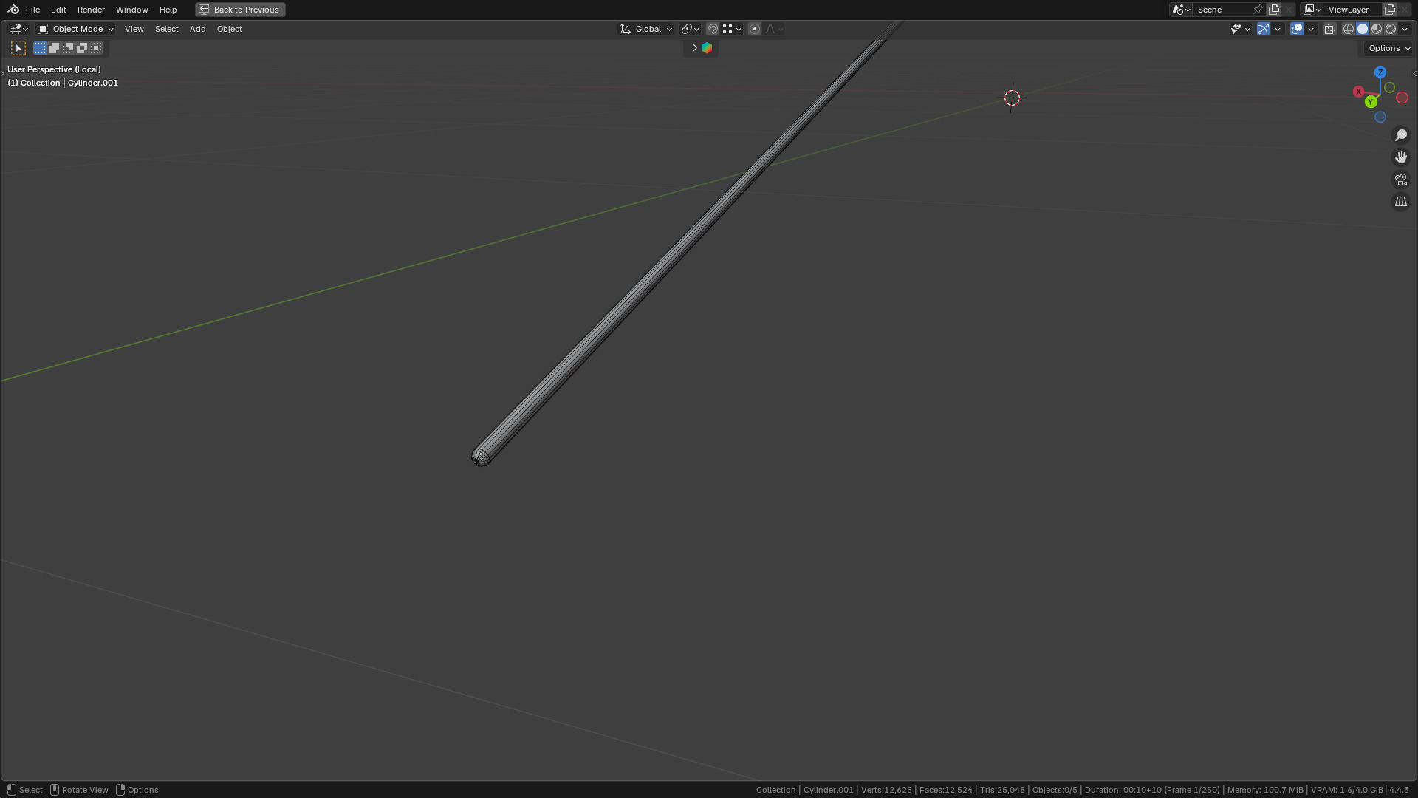This screenshot has width=1418, height=798.
Task: Open the Window menu
Action: click(131, 10)
